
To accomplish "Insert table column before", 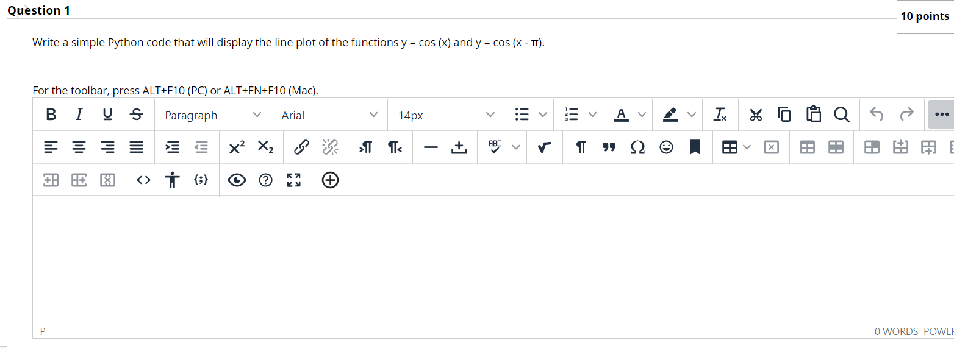I will (51, 180).
